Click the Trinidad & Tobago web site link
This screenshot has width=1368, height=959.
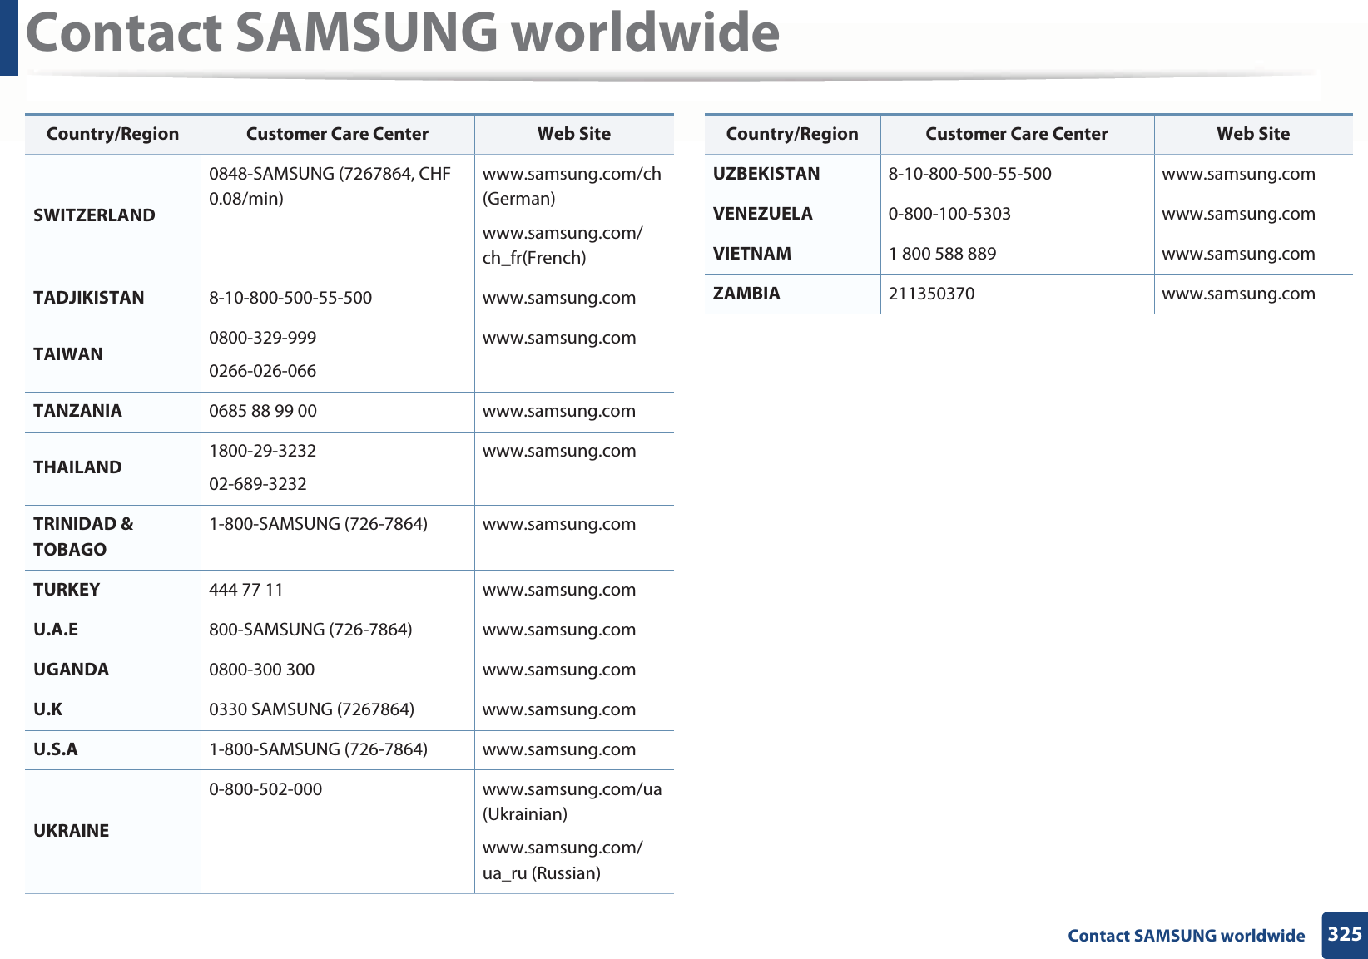pyautogui.click(x=559, y=524)
